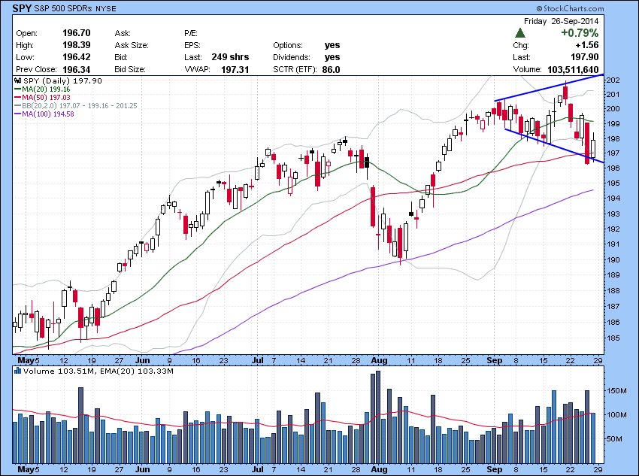Click the 197 price axis label
Viewport: 639px width, 476px height.
613,153
